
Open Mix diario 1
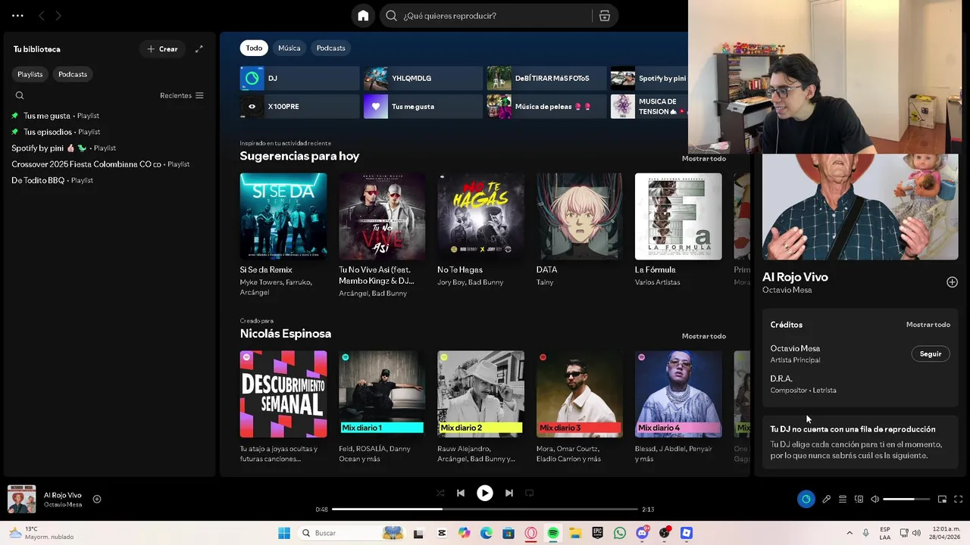(382, 394)
